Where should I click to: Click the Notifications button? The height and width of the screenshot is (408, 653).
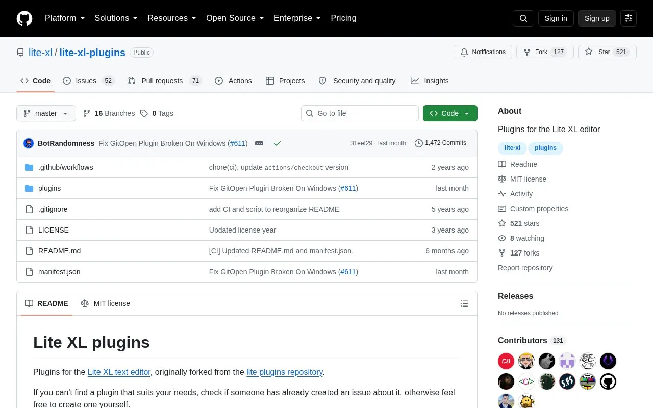tap(483, 52)
